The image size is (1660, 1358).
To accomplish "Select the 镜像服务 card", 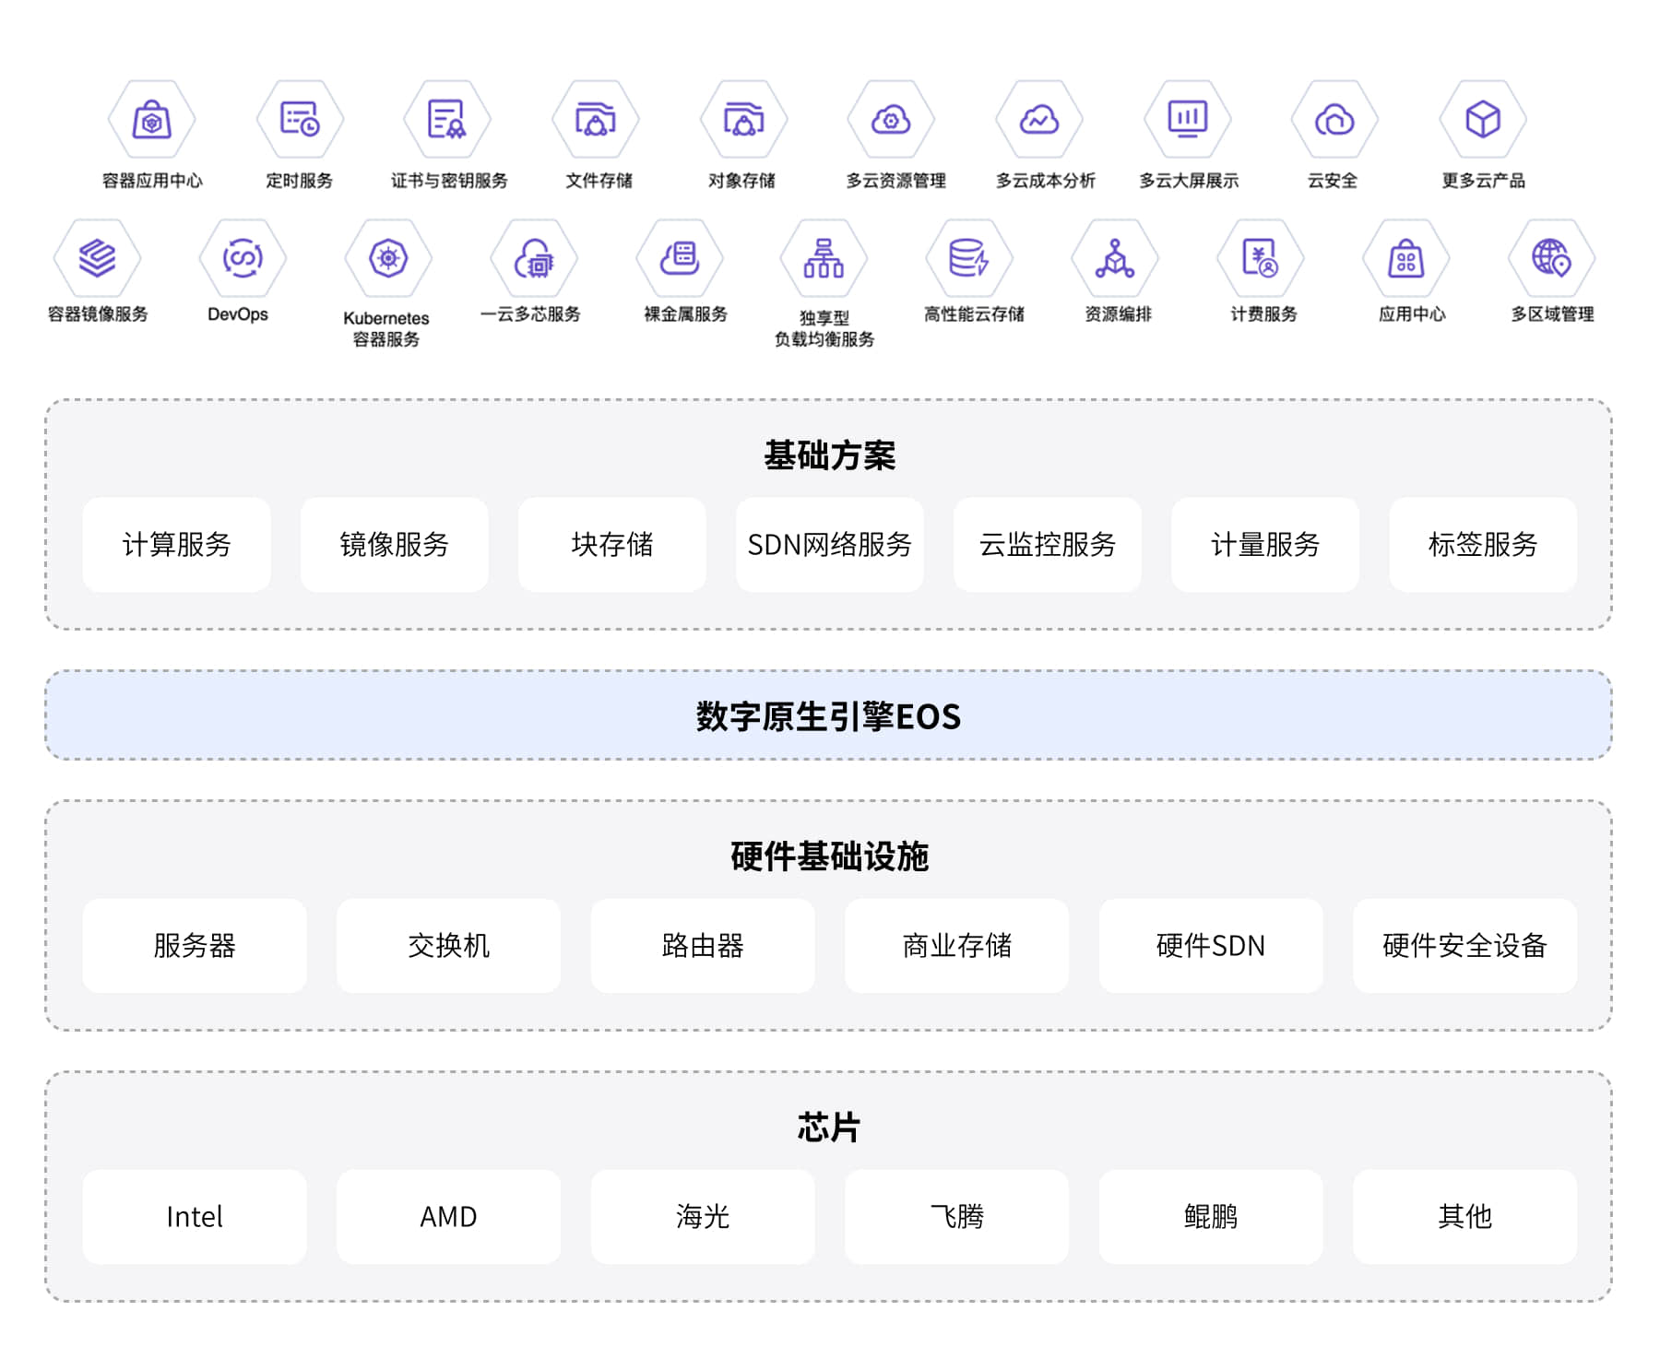I will pos(394,545).
